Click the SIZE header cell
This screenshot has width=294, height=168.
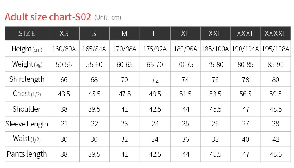pyautogui.click(x=27, y=33)
